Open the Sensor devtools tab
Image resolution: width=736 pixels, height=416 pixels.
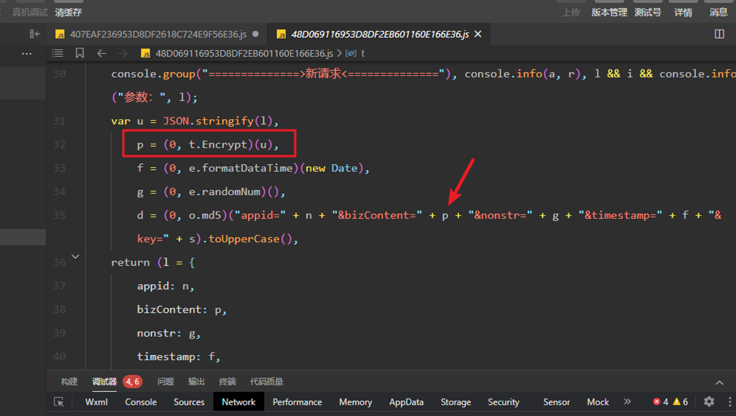coord(557,402)
